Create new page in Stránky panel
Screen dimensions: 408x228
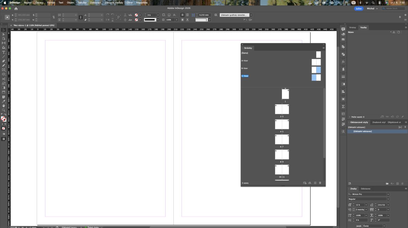click(x=315, y=183)
